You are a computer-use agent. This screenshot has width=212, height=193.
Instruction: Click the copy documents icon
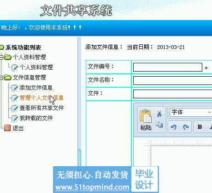(x=159, y=125)
